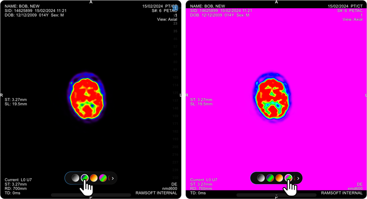Select grayscale palette in left viewer
The height and width of the screenshot is (199, 367).
[x=75, y=178]
